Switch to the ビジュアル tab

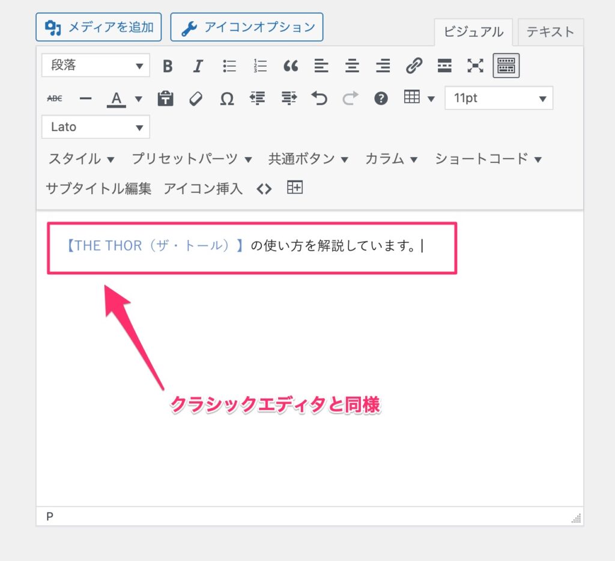coord(473,32)
